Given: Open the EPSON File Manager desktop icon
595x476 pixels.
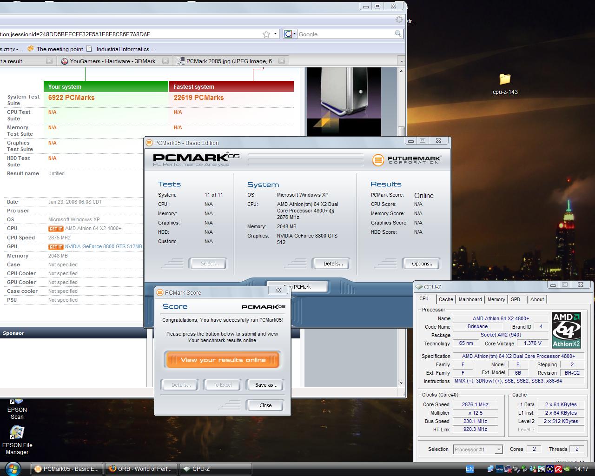Looking at the screenshot, I should click(x=17, y=441).
